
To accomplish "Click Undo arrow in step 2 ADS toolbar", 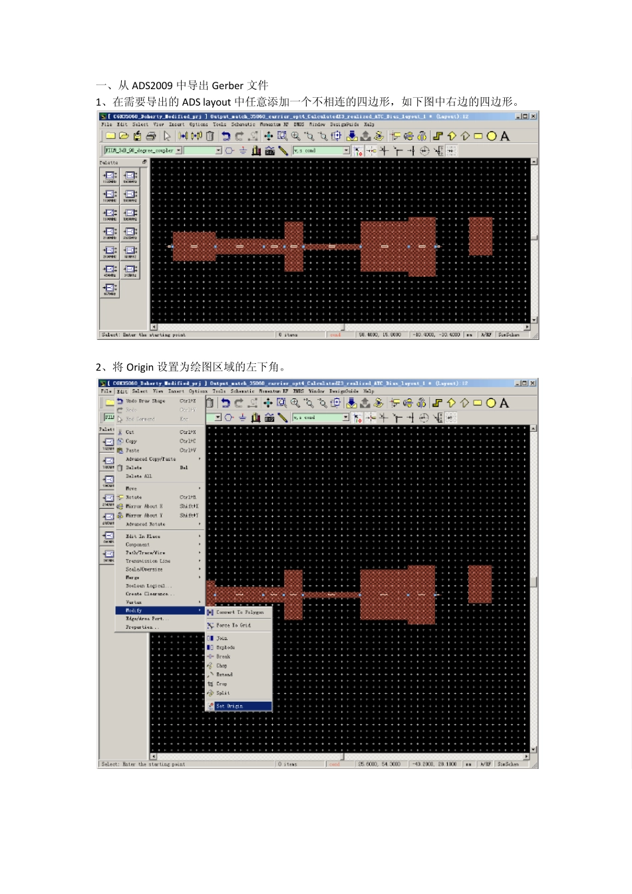I will click(226, 403).
